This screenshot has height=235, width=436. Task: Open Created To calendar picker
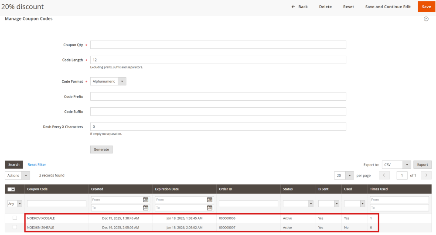click(146, 208)
